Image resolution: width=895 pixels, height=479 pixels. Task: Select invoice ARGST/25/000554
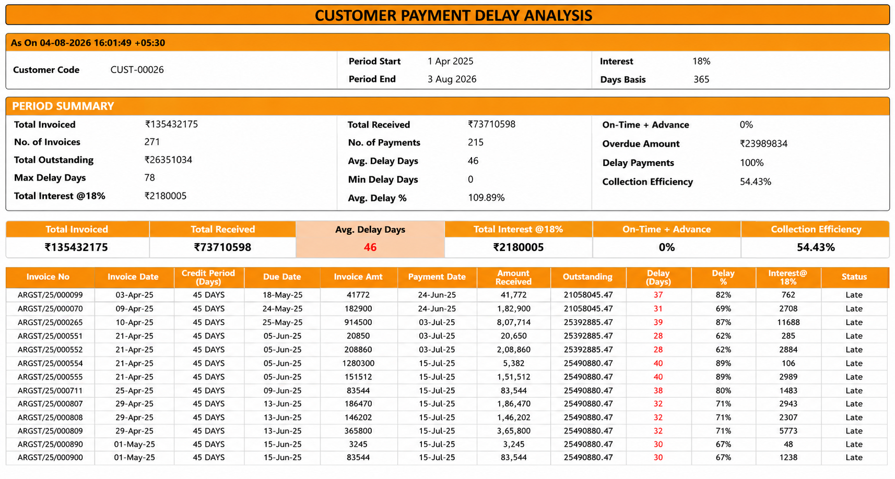click(x=50, y=363)
